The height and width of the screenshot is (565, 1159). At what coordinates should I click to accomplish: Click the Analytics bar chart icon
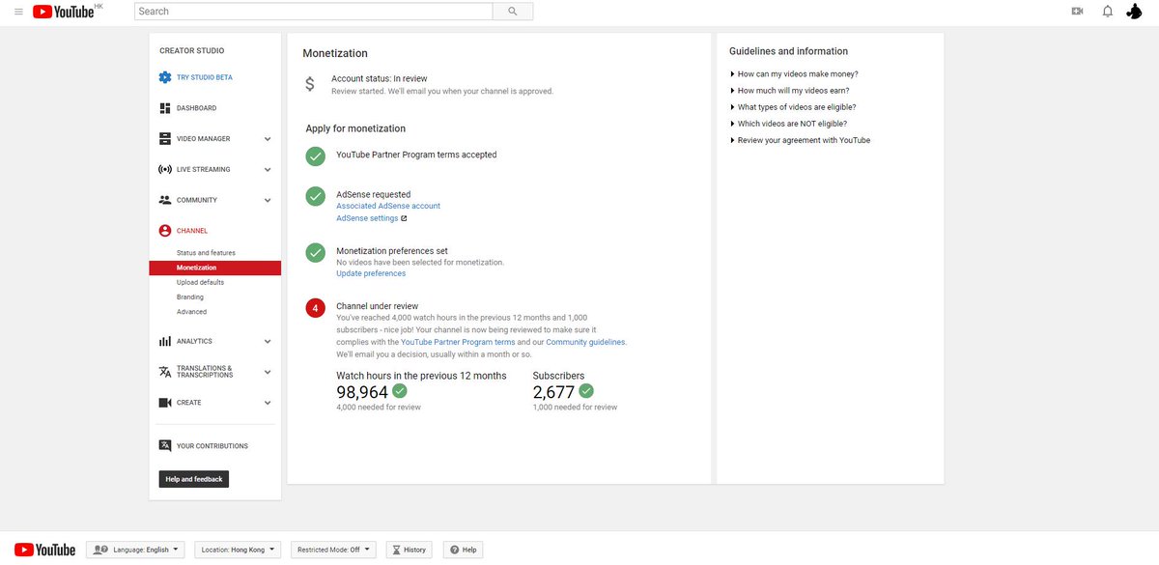click(x=165, y=341)
